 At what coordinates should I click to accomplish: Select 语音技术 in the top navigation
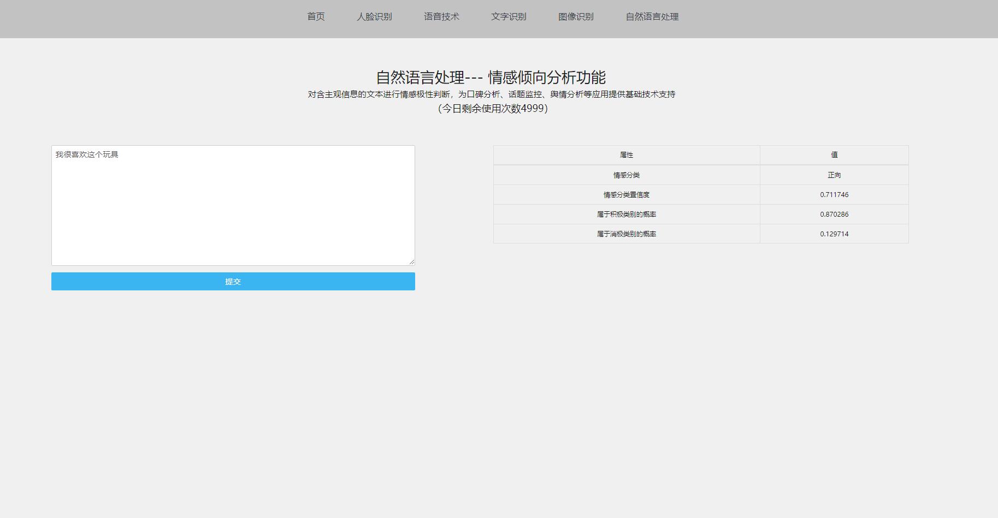442,16
